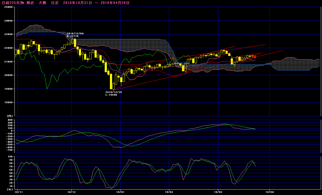Click the 90 label on the stochastic axis

point(11,160)
